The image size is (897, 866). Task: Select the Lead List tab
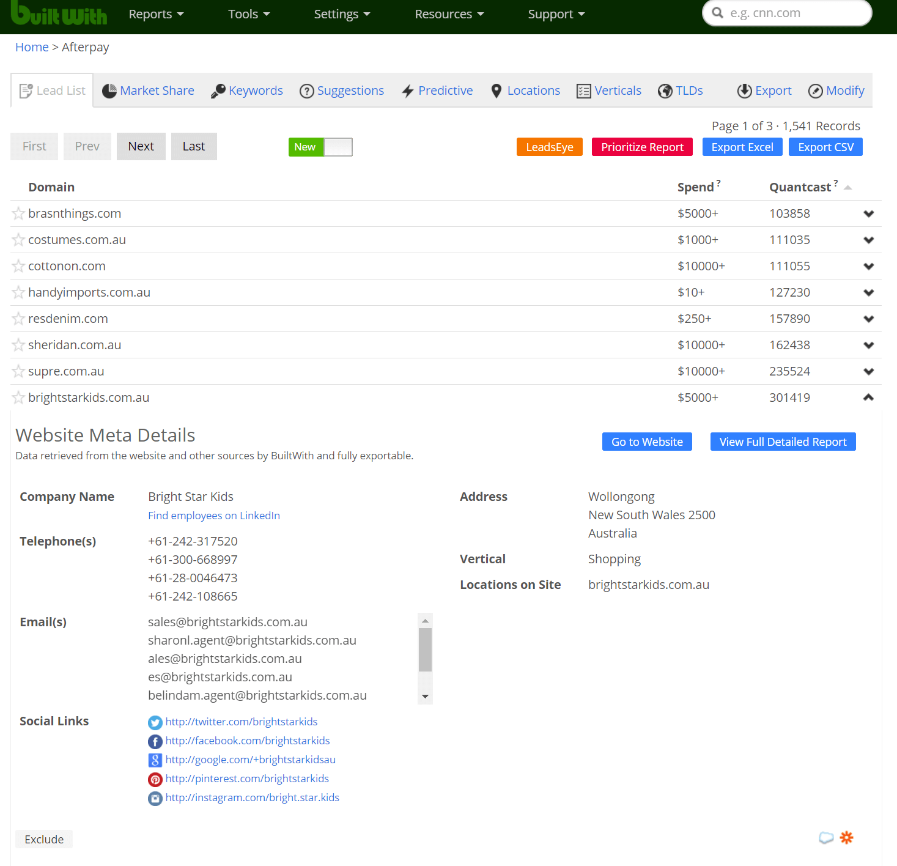pos(52,91)
